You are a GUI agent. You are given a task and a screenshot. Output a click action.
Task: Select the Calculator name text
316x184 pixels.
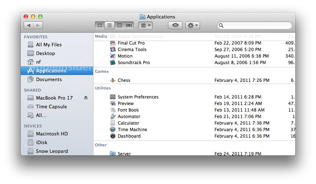point(128,123)
